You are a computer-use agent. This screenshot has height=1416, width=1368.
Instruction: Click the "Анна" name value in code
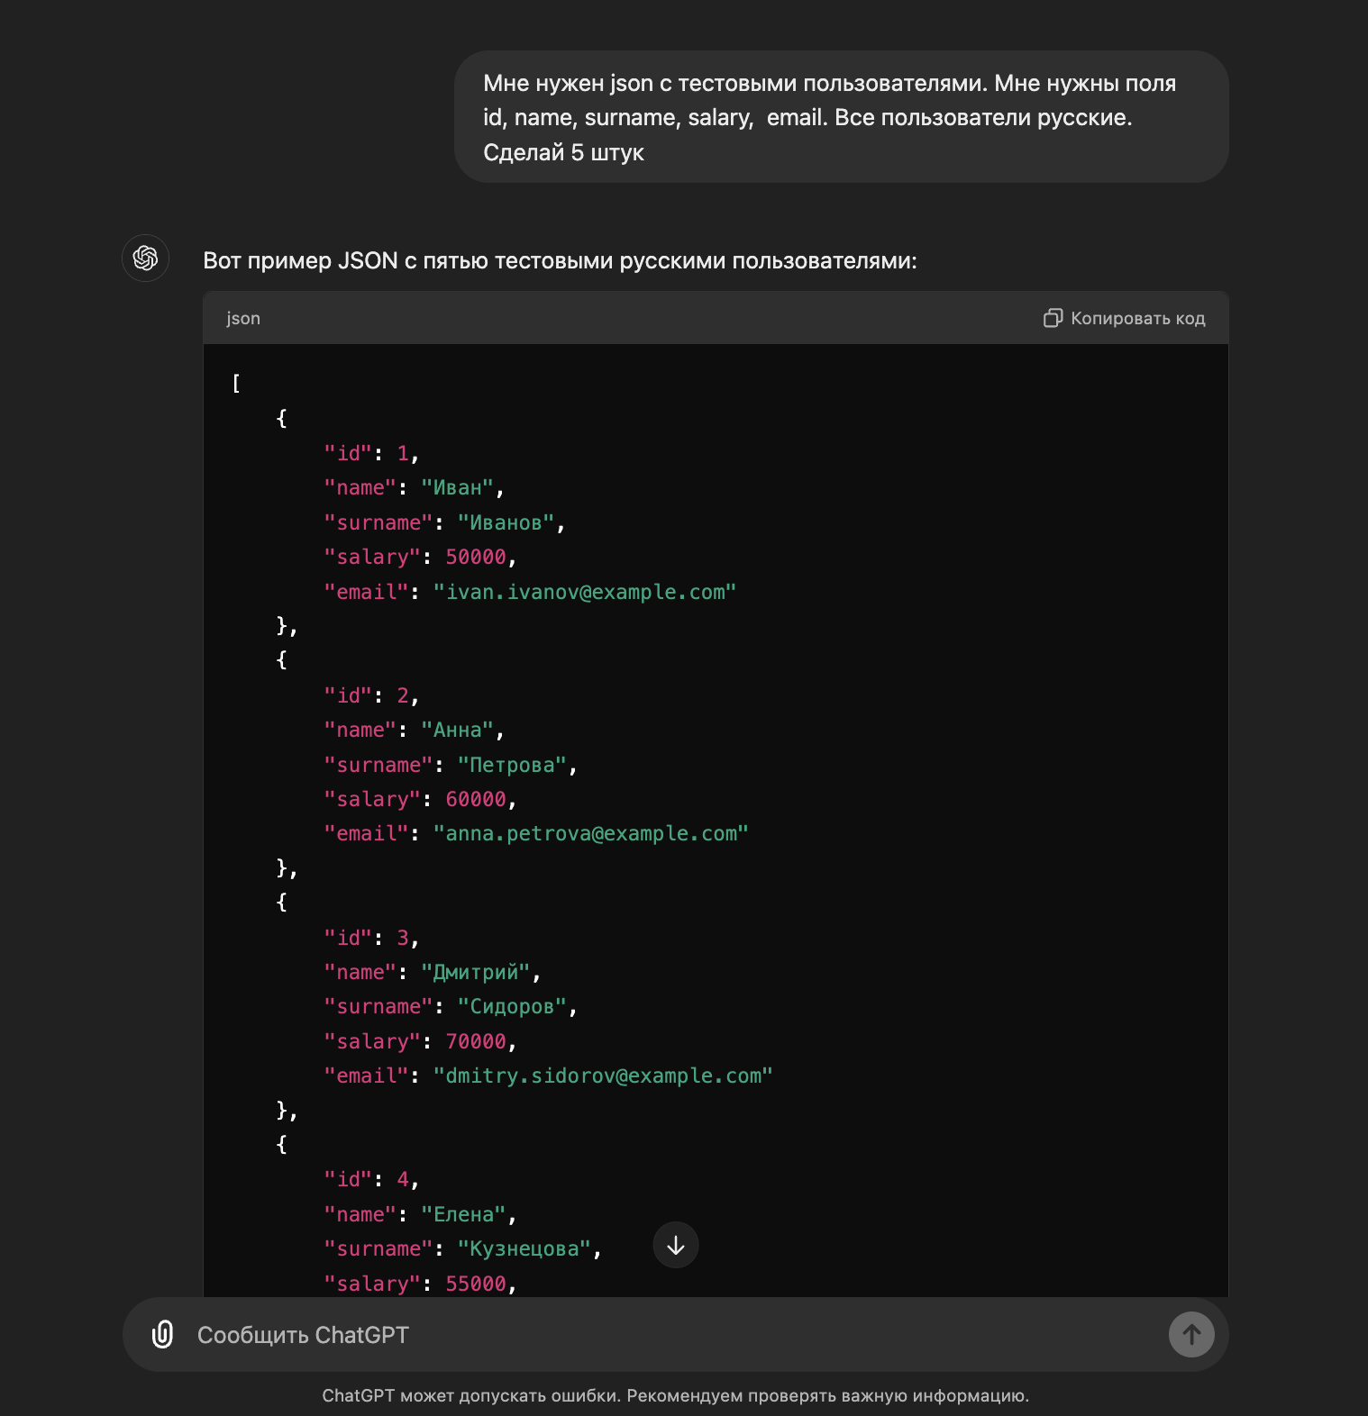(x=457, y=730)
